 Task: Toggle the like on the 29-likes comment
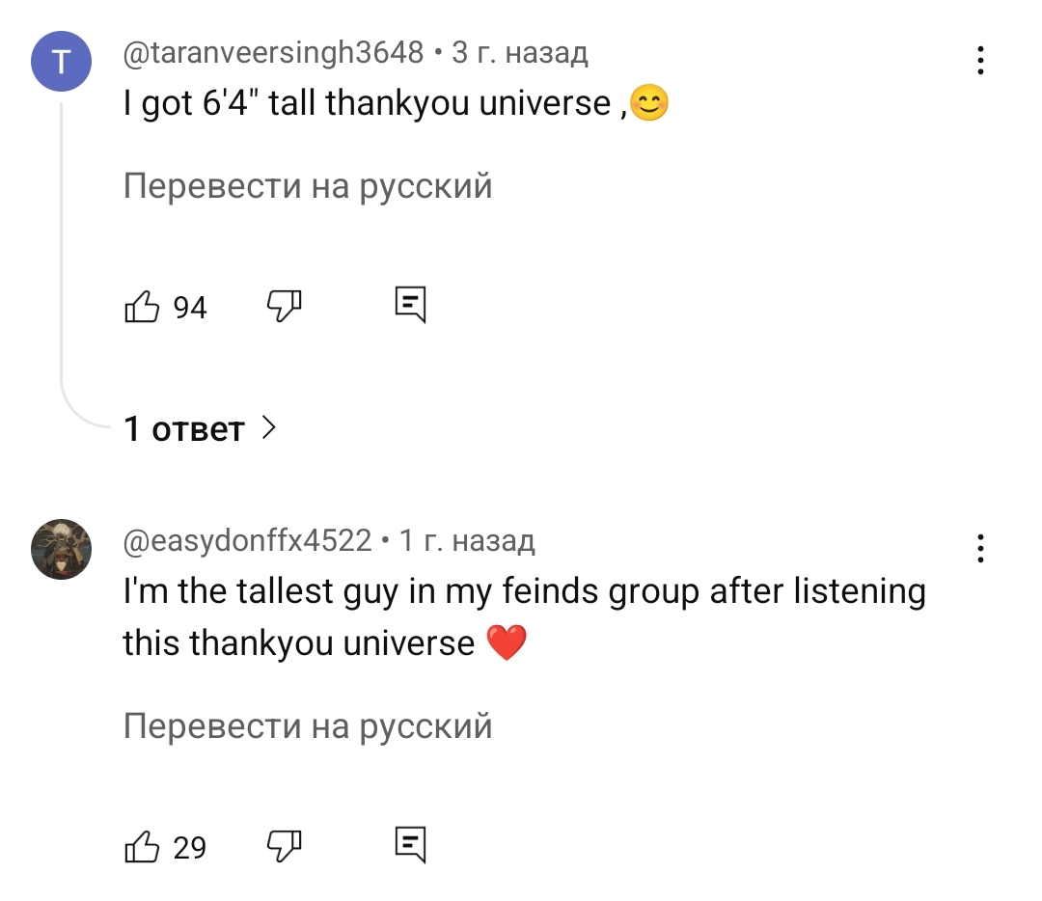[x=141, y=846]
